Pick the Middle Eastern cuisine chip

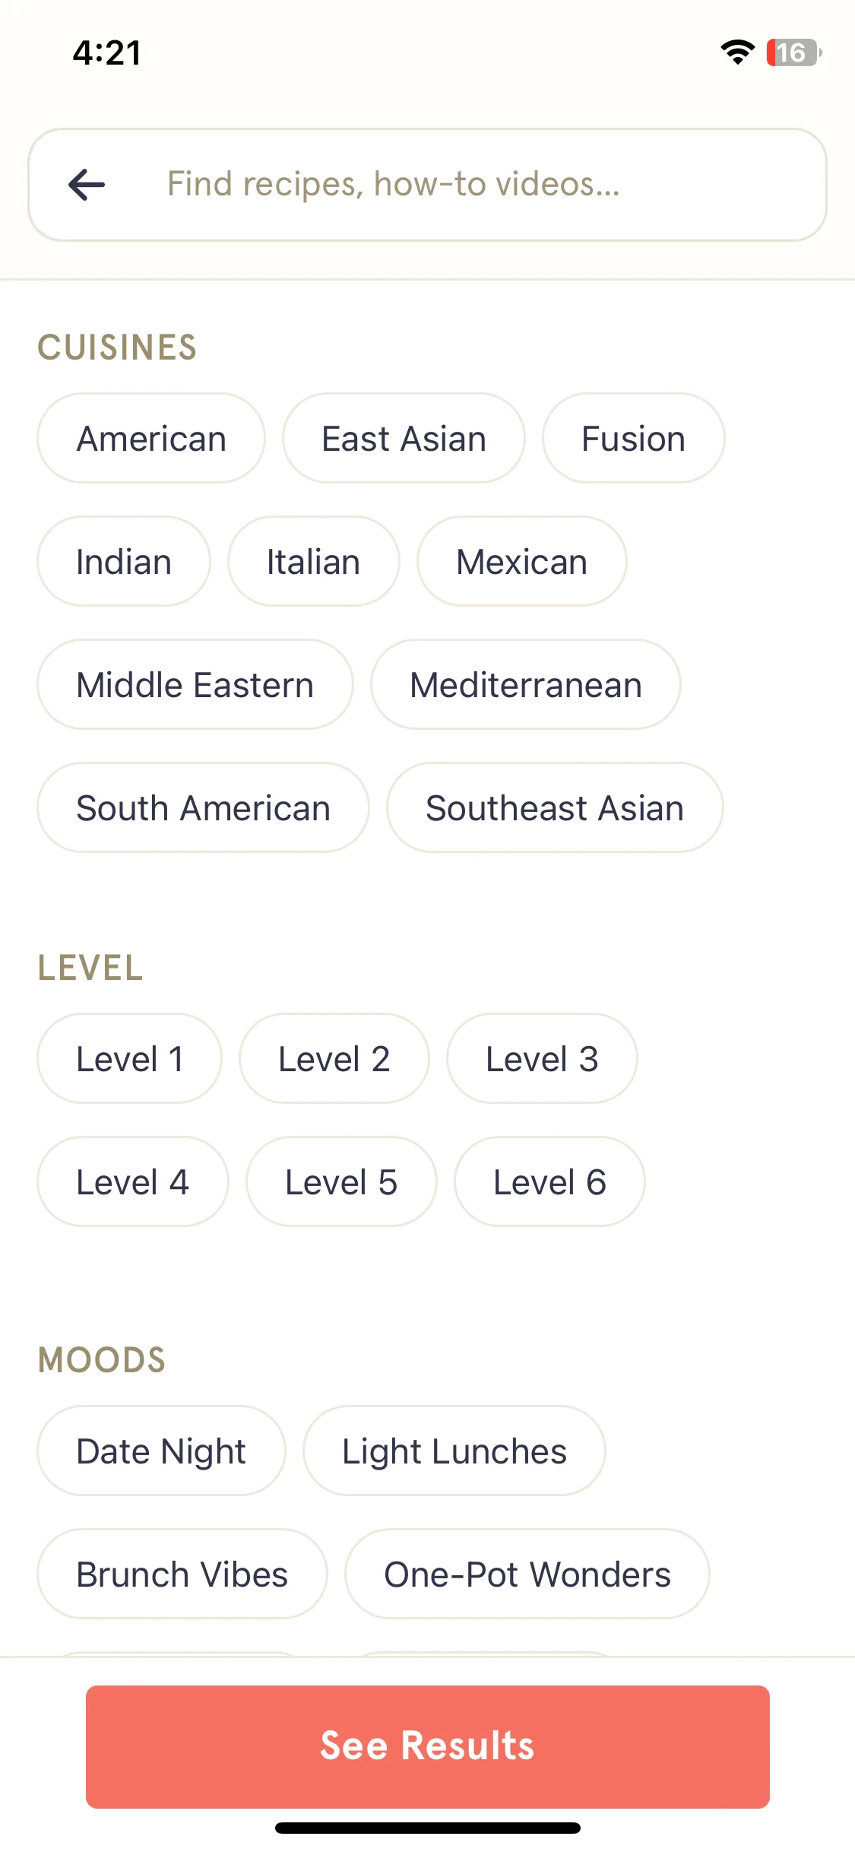(195, 685)
